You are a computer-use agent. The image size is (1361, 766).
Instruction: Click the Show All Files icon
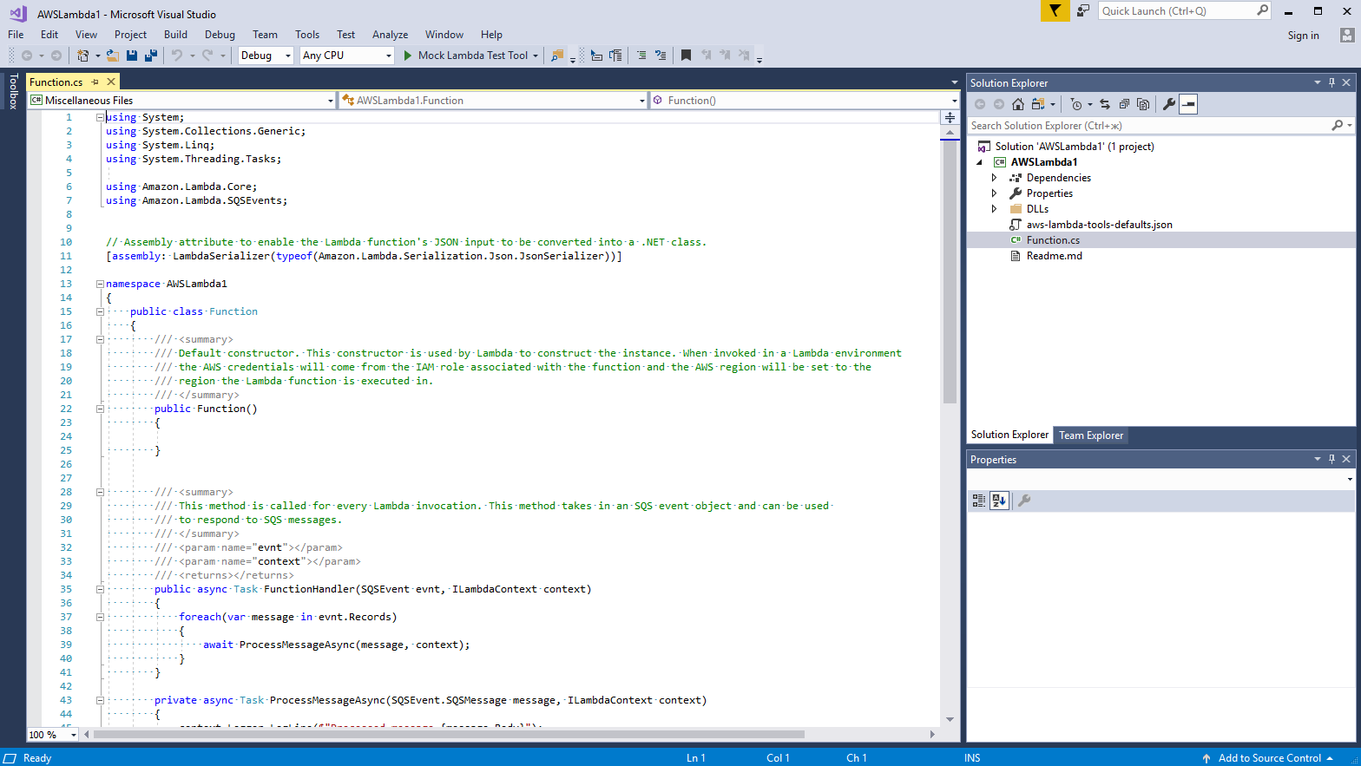coord(1143,104)
